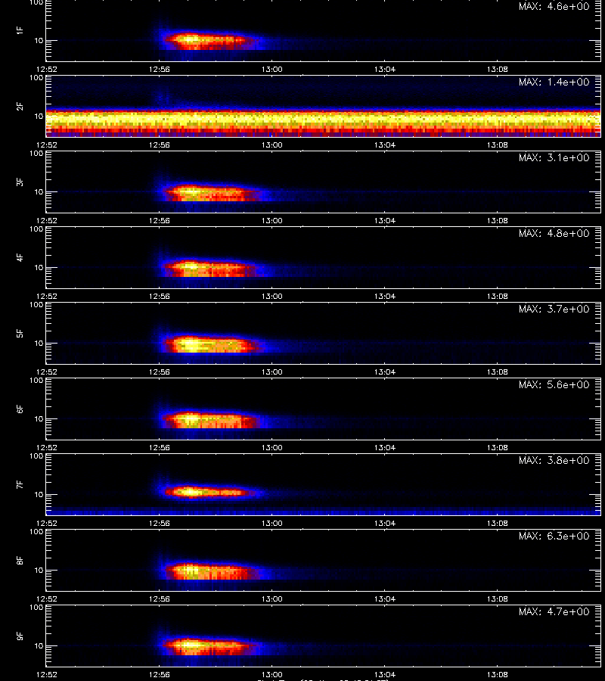
Task: Click the 13:00 time label under the 7F panel
Action: (x=271, y=524)
